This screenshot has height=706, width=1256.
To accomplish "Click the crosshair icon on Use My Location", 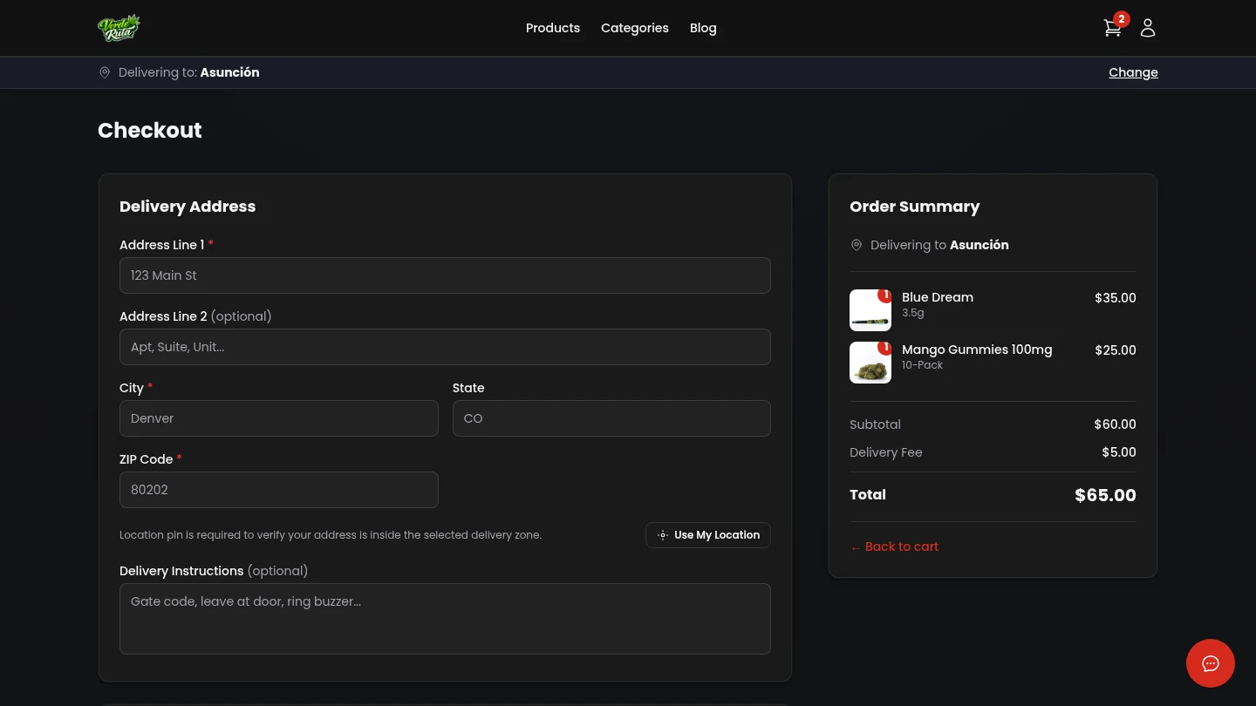I will coord(663,535).
